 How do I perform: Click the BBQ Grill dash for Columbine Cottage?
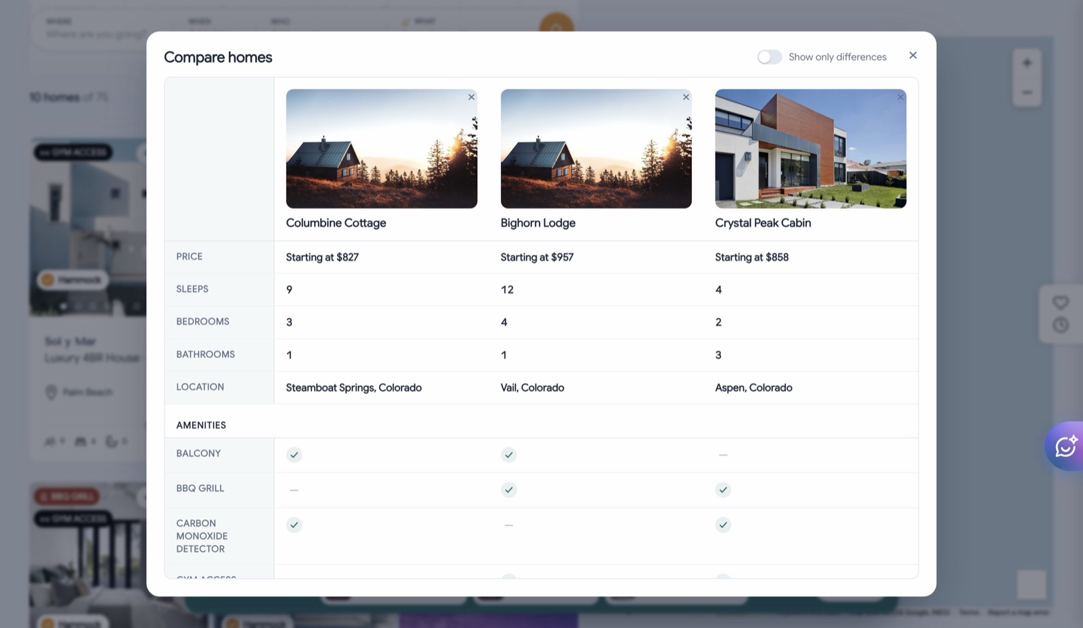[294, 490]
